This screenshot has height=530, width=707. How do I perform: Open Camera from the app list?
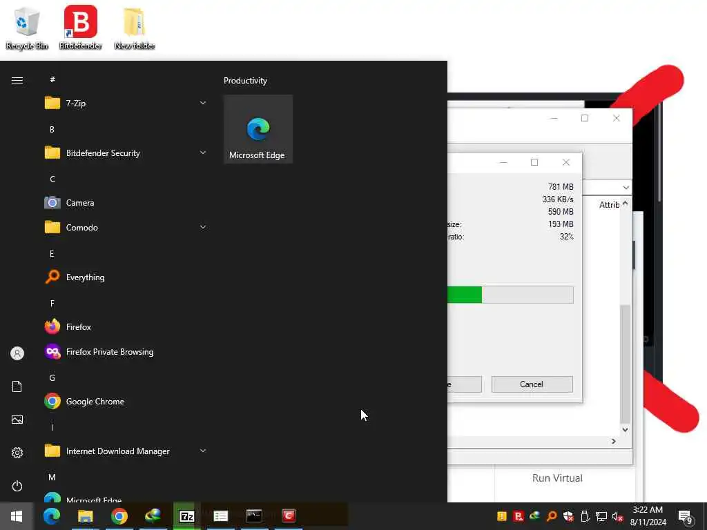pos(126,203)
